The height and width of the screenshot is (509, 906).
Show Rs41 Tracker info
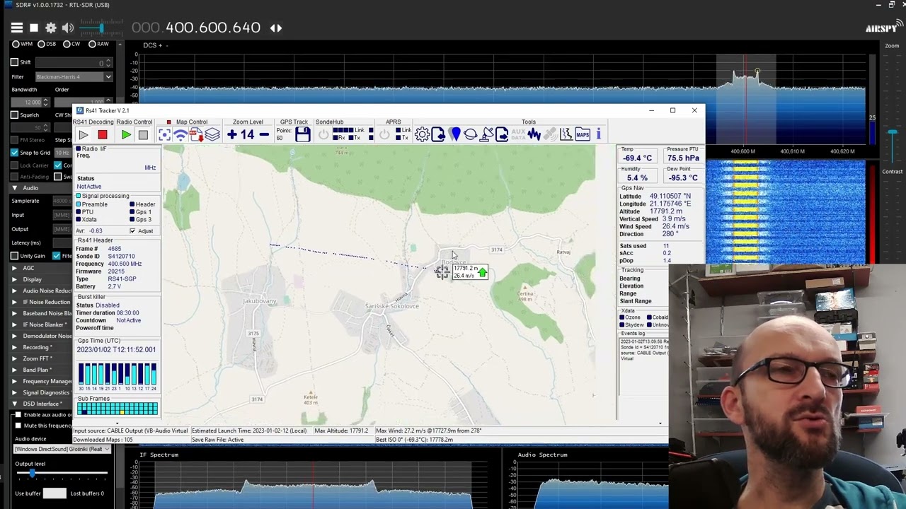point(599,134)
